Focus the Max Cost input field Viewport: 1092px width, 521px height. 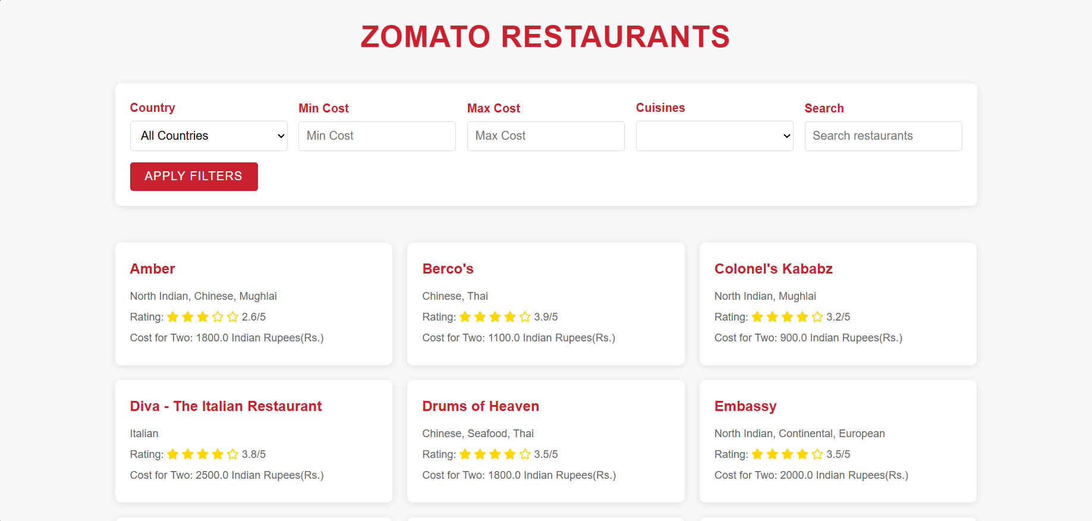546,136
